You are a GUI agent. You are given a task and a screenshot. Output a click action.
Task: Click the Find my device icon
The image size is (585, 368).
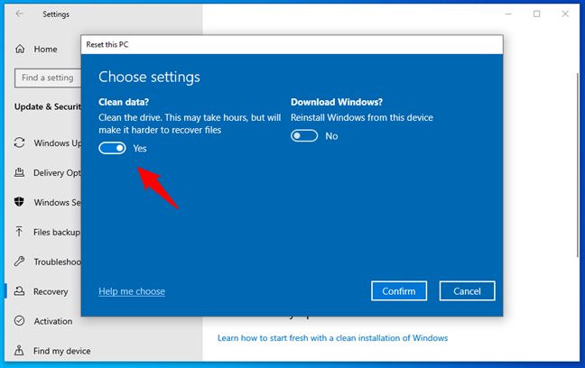[19, 351]
